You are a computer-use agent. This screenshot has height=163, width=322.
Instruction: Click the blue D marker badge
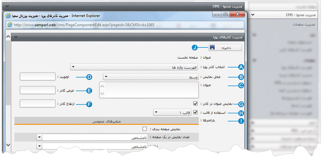[x=89, y=77]
